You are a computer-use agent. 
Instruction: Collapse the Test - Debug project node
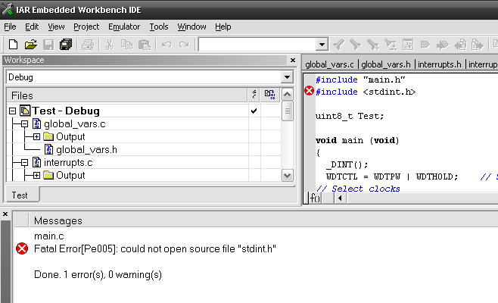click(12, 111)
